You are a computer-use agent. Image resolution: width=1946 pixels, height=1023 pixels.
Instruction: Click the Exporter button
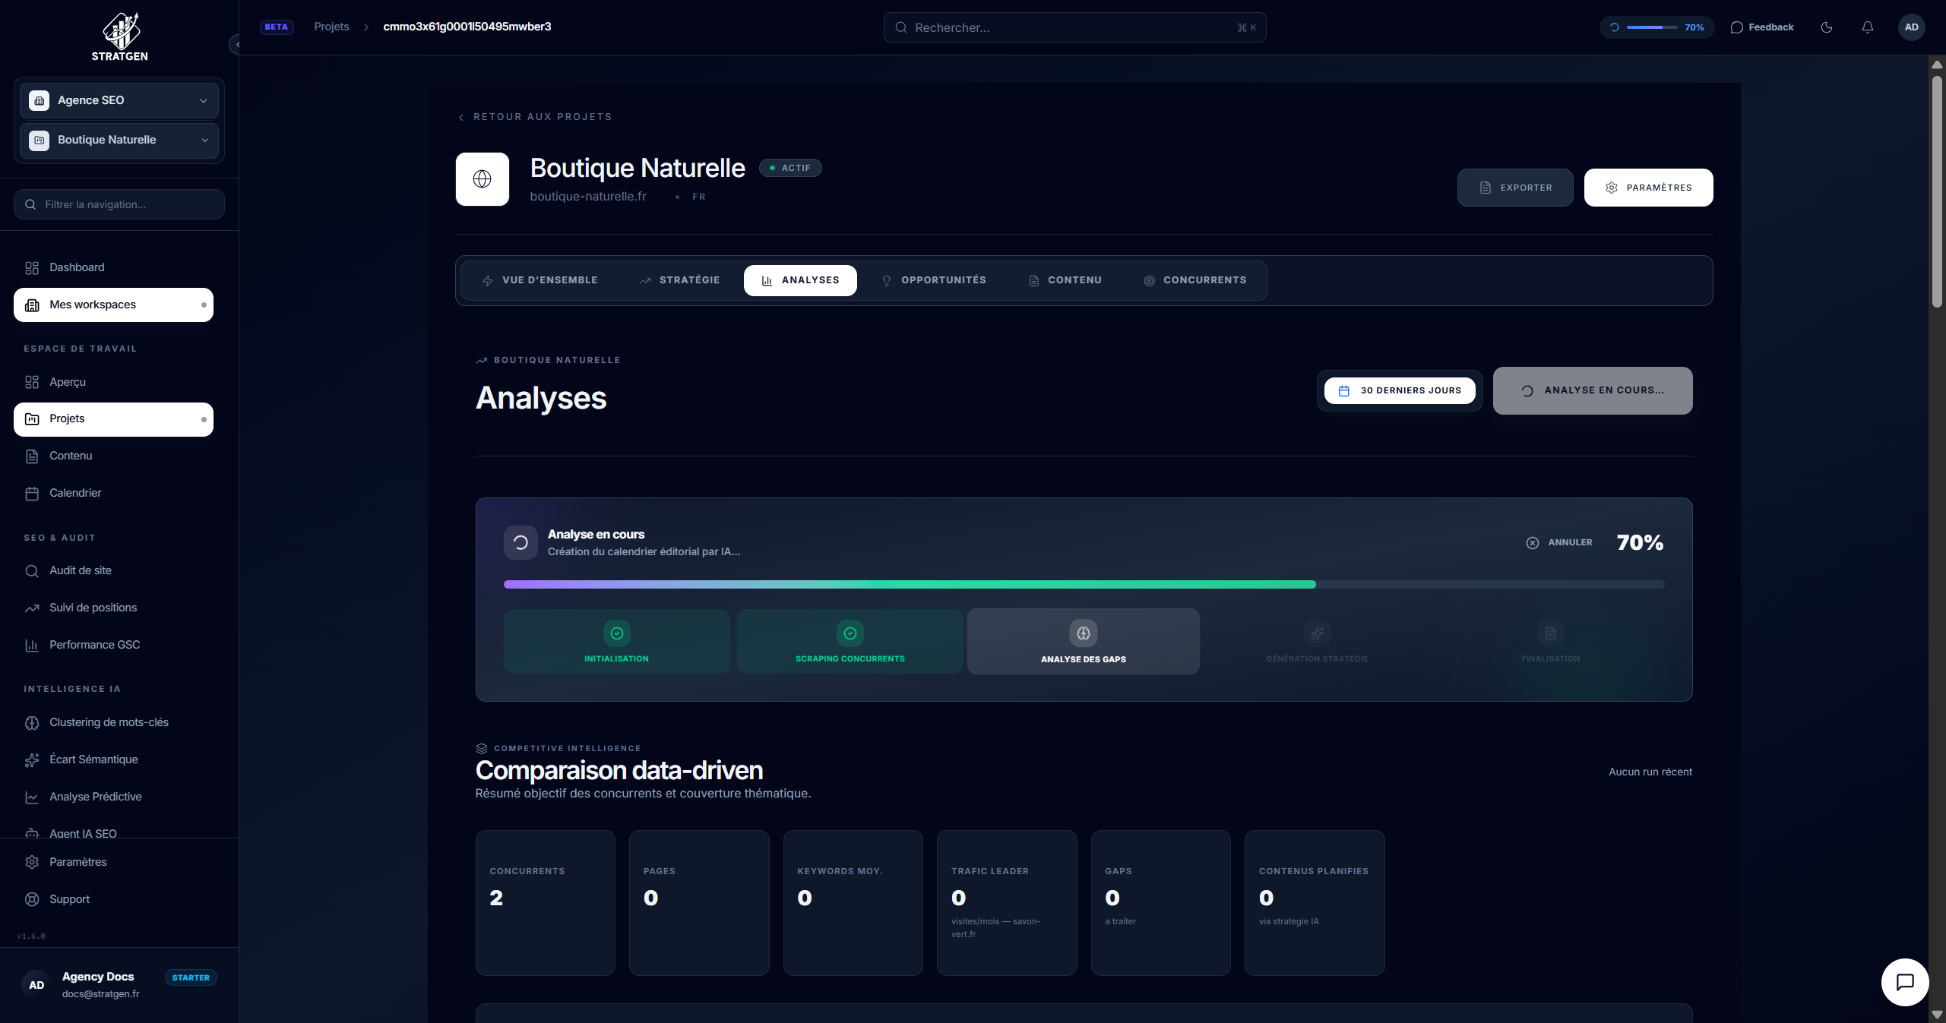[x=1514, y=188]
